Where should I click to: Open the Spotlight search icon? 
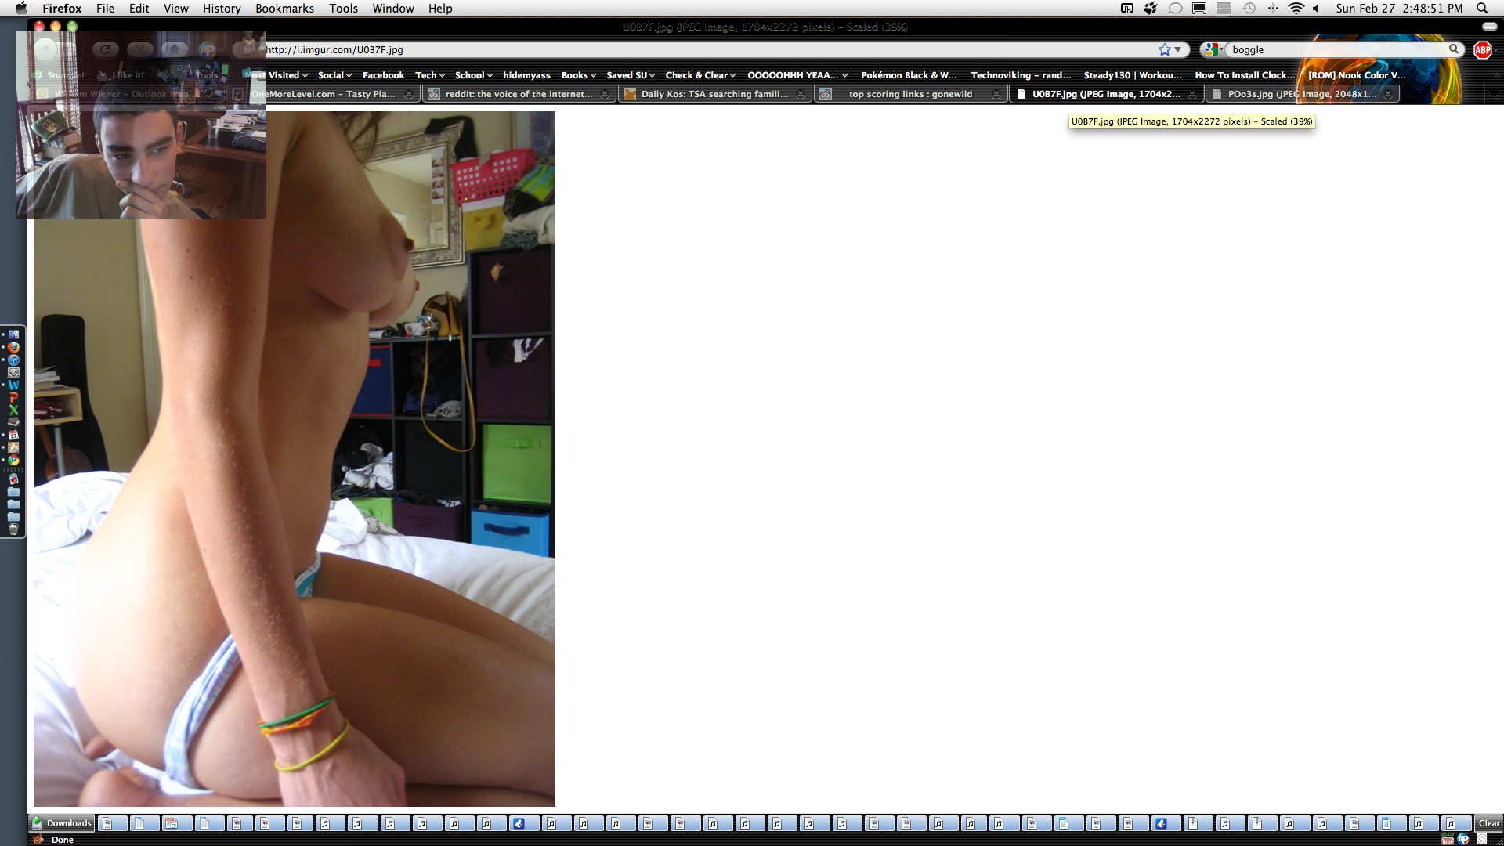click(1482, 9)
